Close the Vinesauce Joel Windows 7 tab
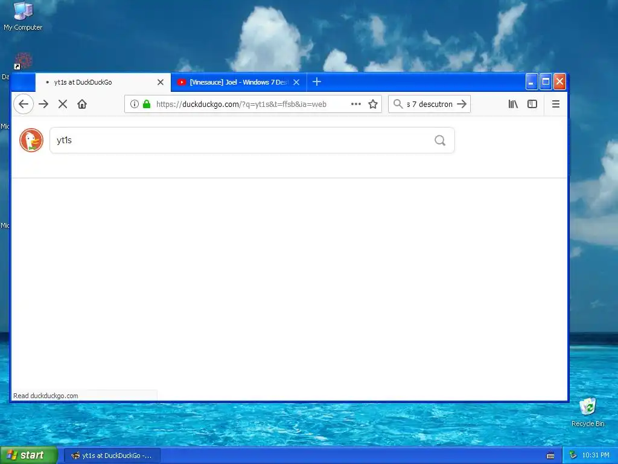The width and height of the screenshot is (618, 464). pos(296,82)
